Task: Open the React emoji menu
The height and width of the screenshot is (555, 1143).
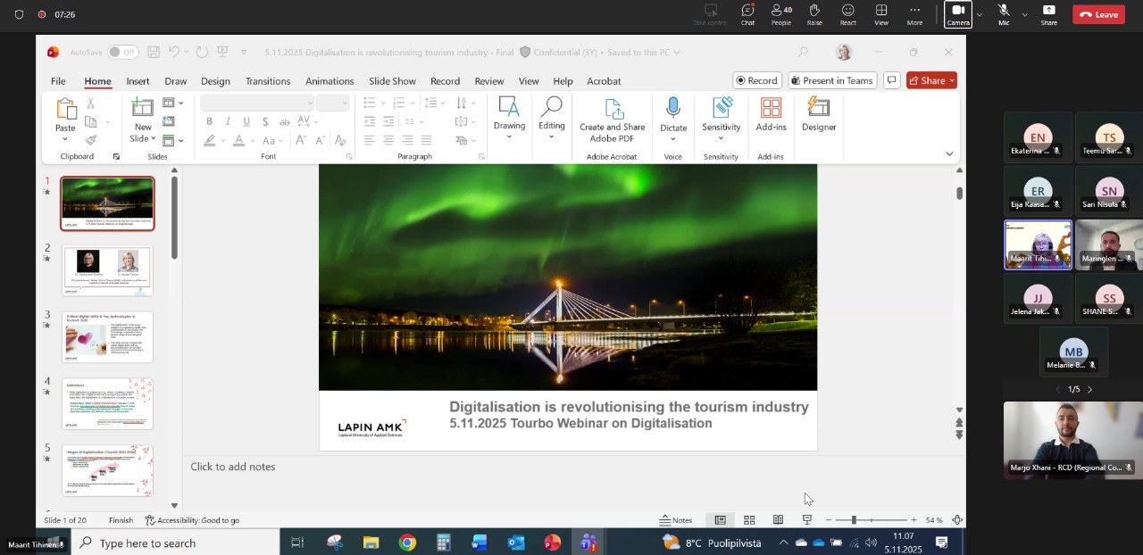Action: pyautogui.click(x=847, y=13)
